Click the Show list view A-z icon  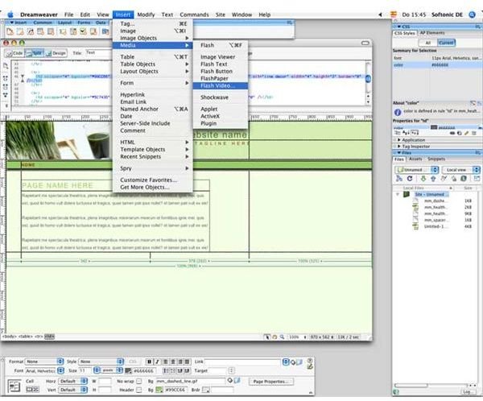[406, 133]
